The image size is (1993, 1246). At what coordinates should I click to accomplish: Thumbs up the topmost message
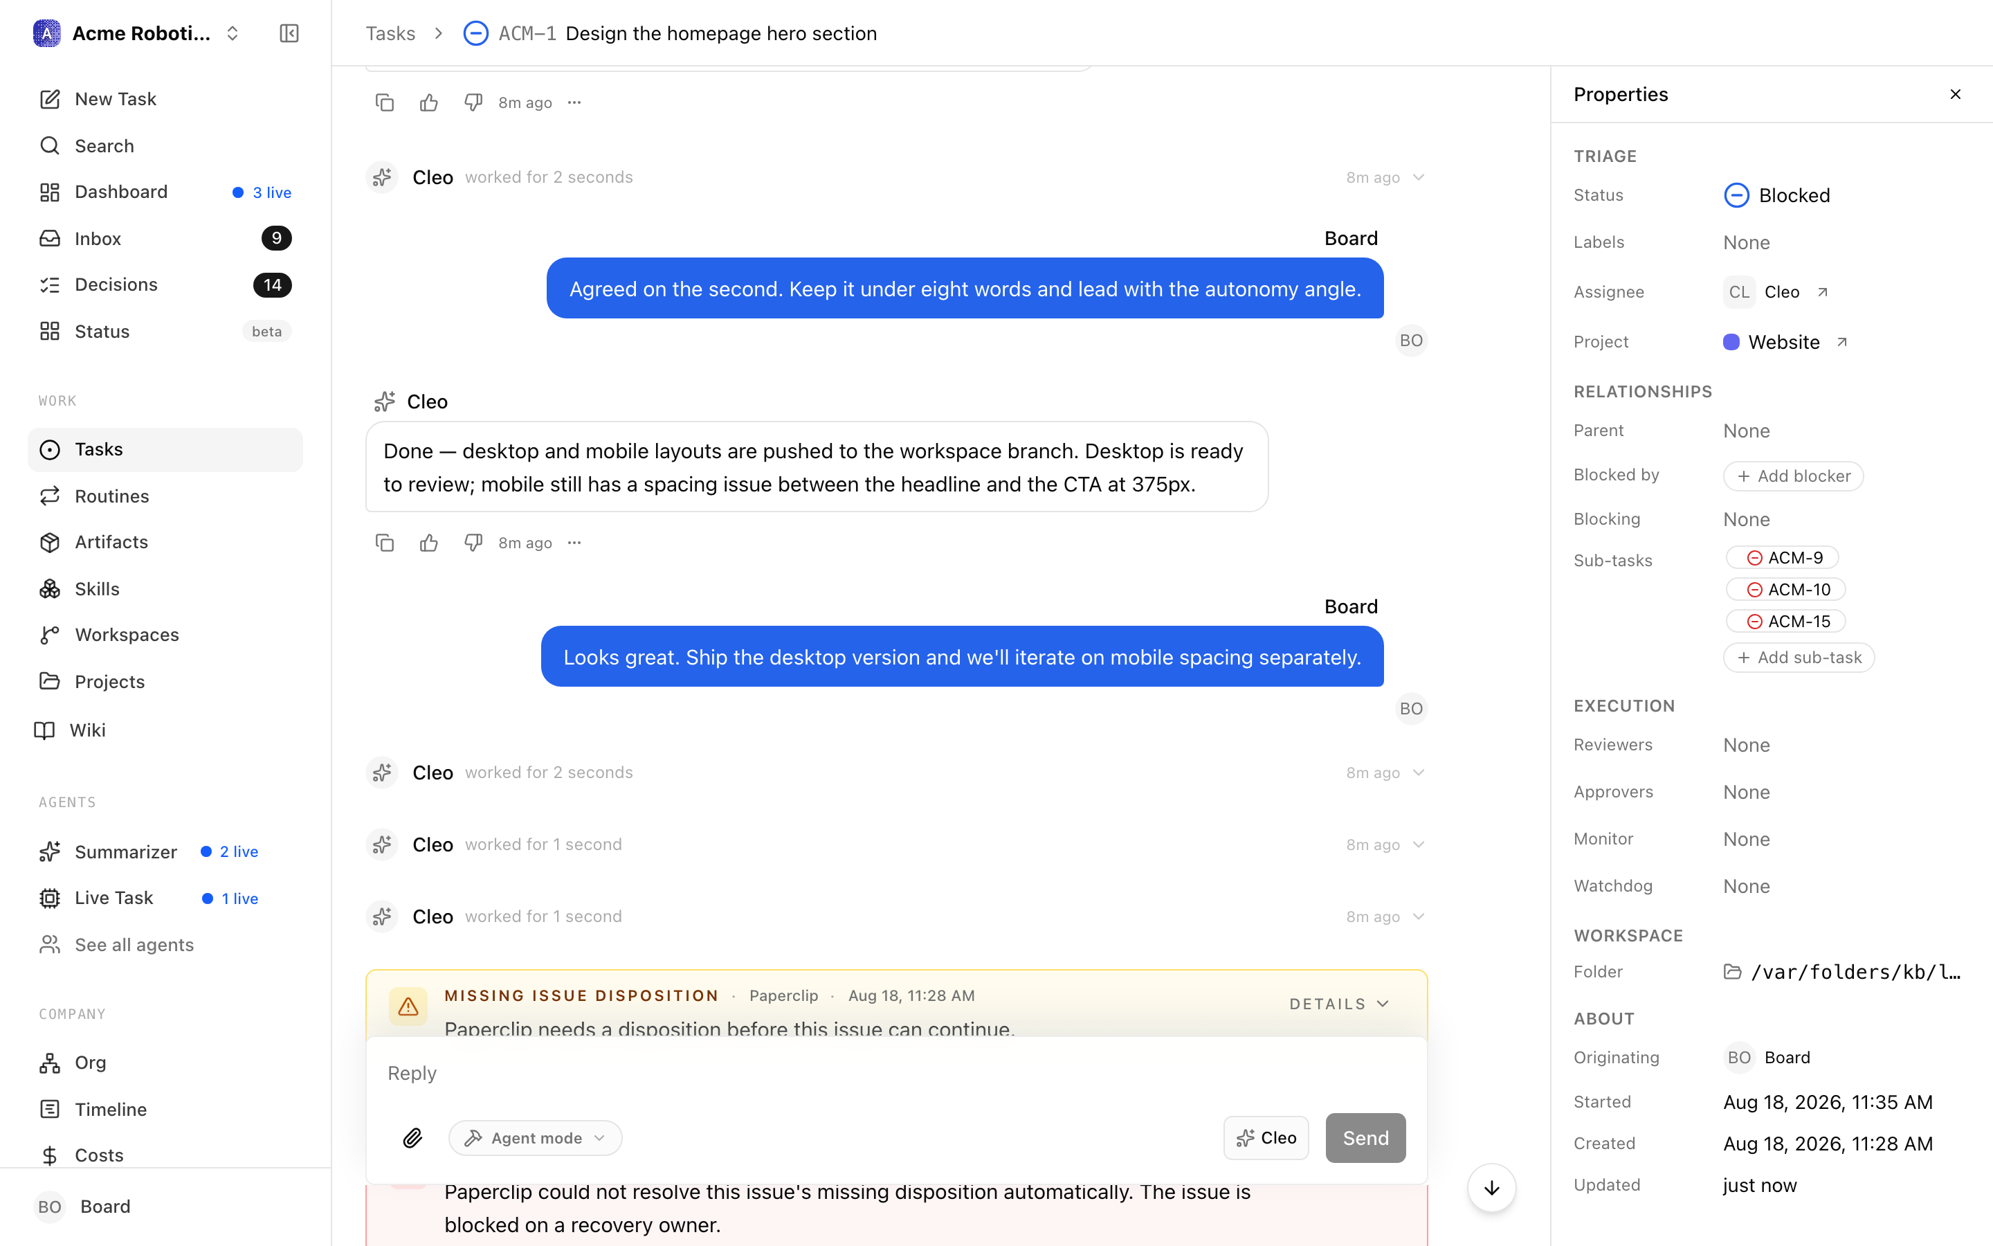click(x=429, y=103)
